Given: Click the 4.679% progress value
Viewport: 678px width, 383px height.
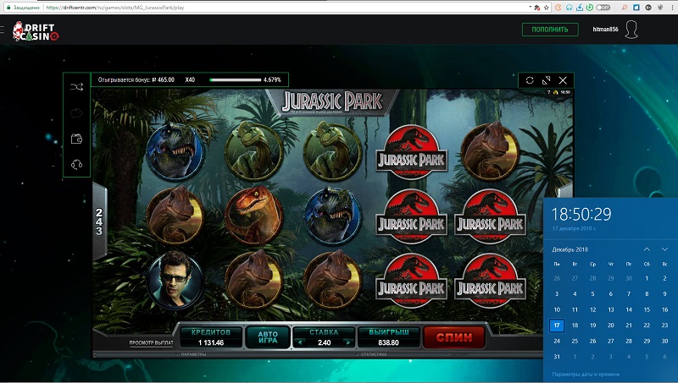Looking at the screenshot, I should pyautogui.click(x=272, y=79).
